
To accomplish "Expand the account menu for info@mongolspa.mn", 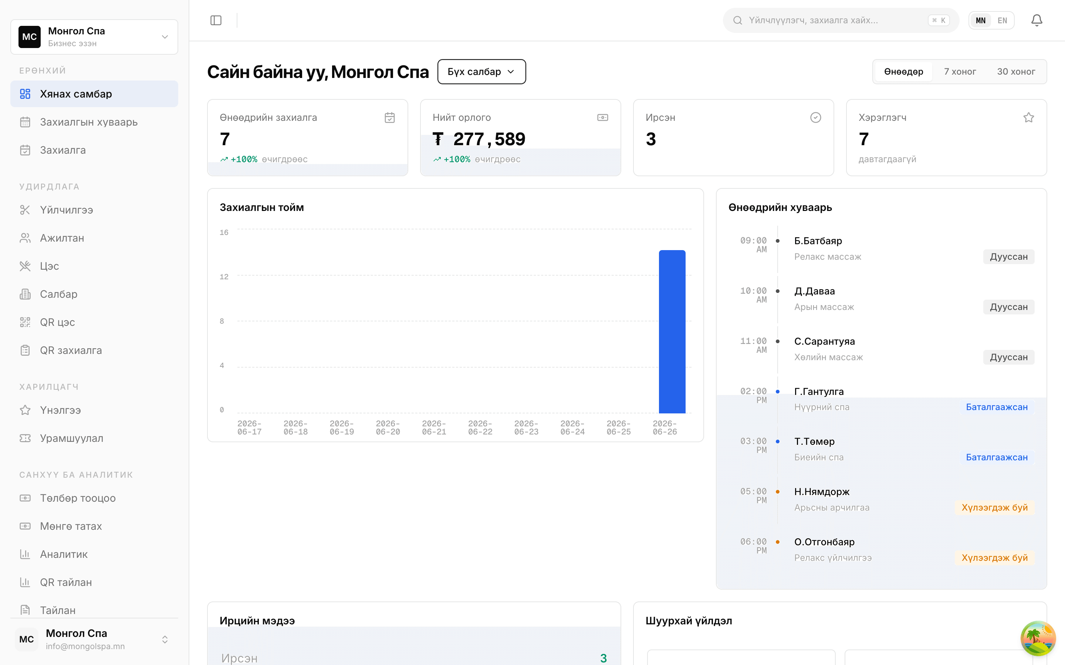I will click(94, 639).
